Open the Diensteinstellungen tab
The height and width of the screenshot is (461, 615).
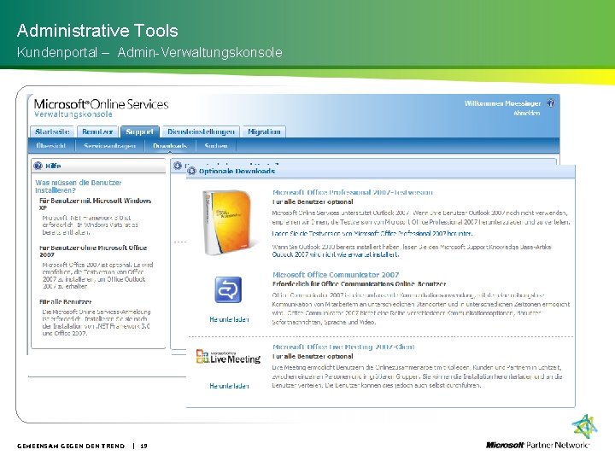(201, 131)
